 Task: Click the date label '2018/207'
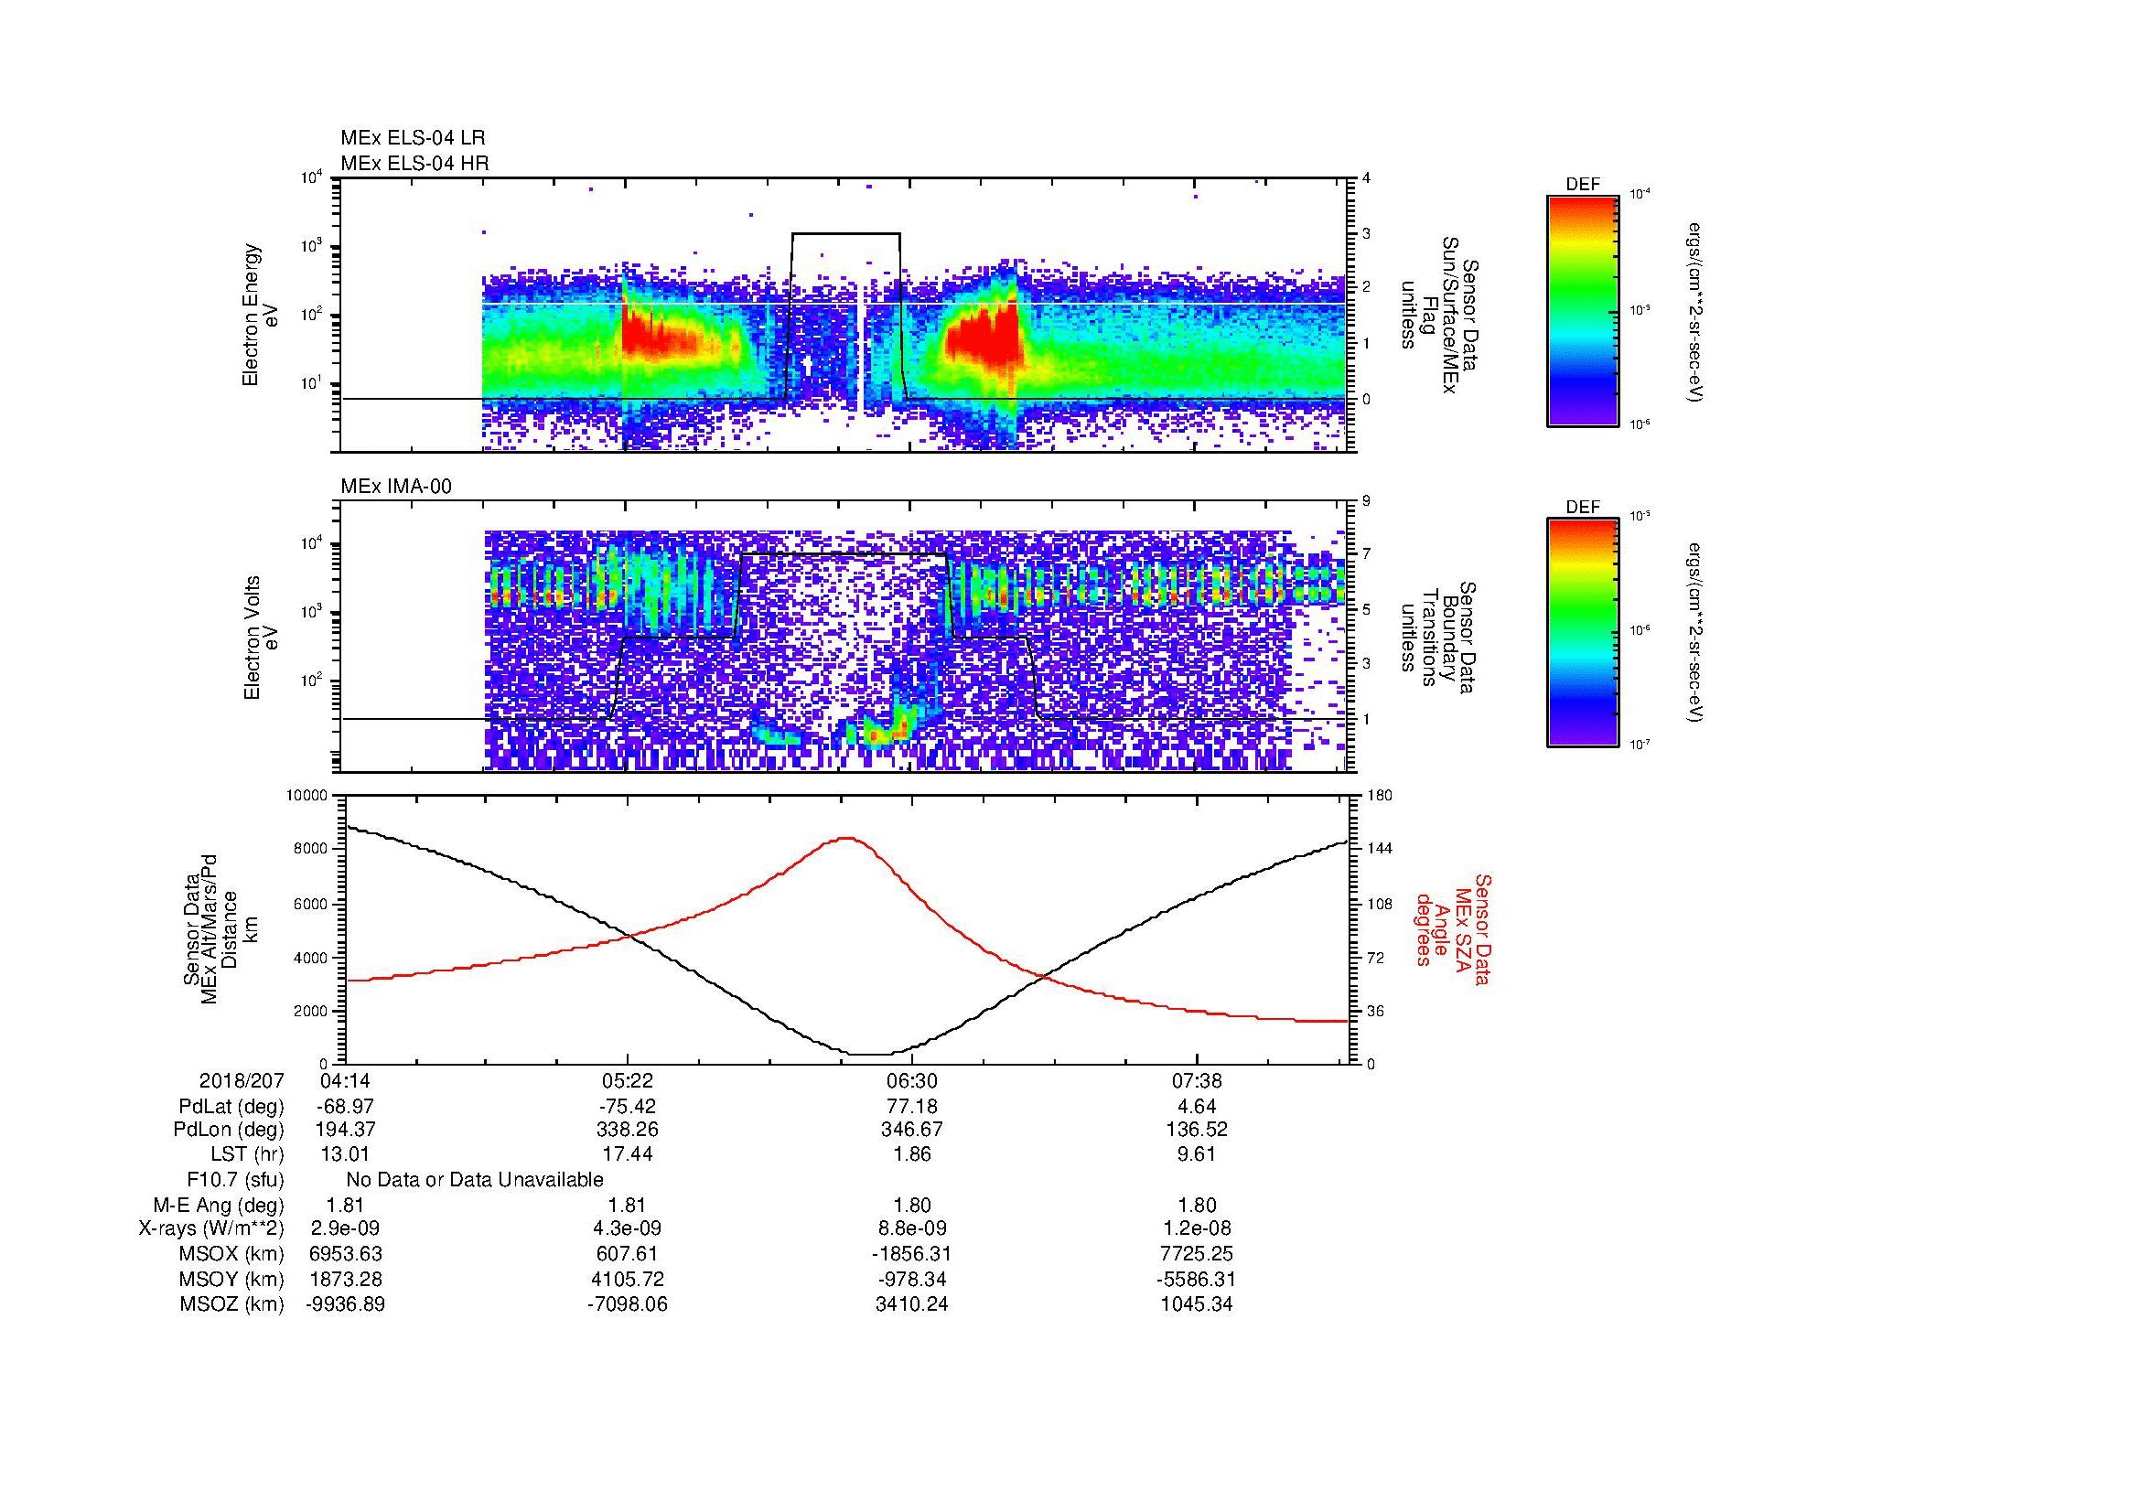[x=242, y=1080]
